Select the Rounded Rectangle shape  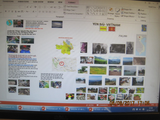pos(103,8)
